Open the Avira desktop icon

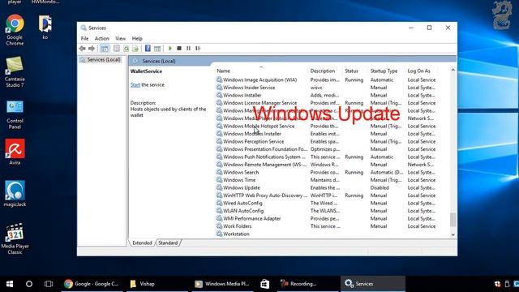click(x=15, y=152)
